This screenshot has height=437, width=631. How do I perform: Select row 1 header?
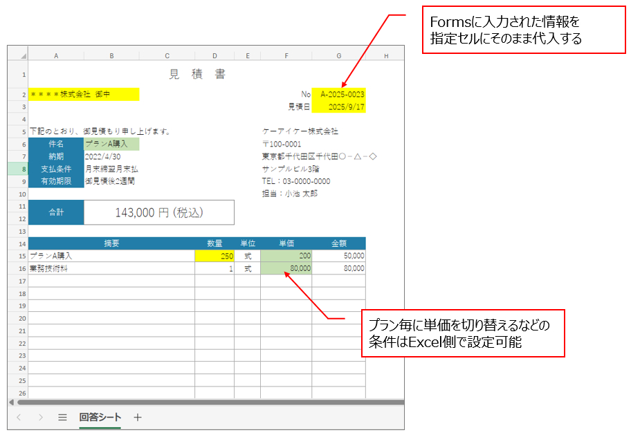pos(19,75)
